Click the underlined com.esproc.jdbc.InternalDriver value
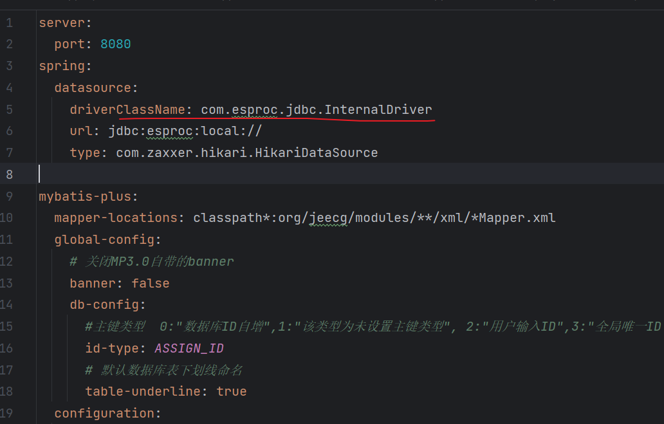The width and height of the screenshot is (664, 424). click(316, 109)
